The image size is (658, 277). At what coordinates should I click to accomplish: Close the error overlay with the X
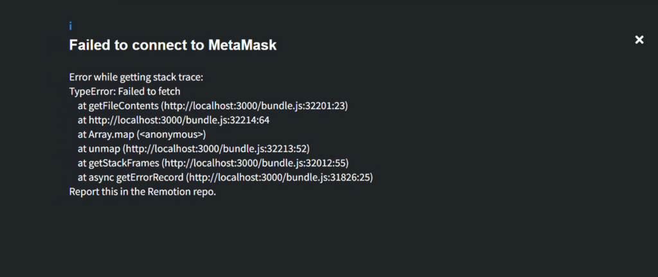639,40
